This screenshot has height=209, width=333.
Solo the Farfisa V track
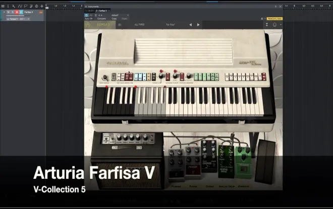pos(13,12)
